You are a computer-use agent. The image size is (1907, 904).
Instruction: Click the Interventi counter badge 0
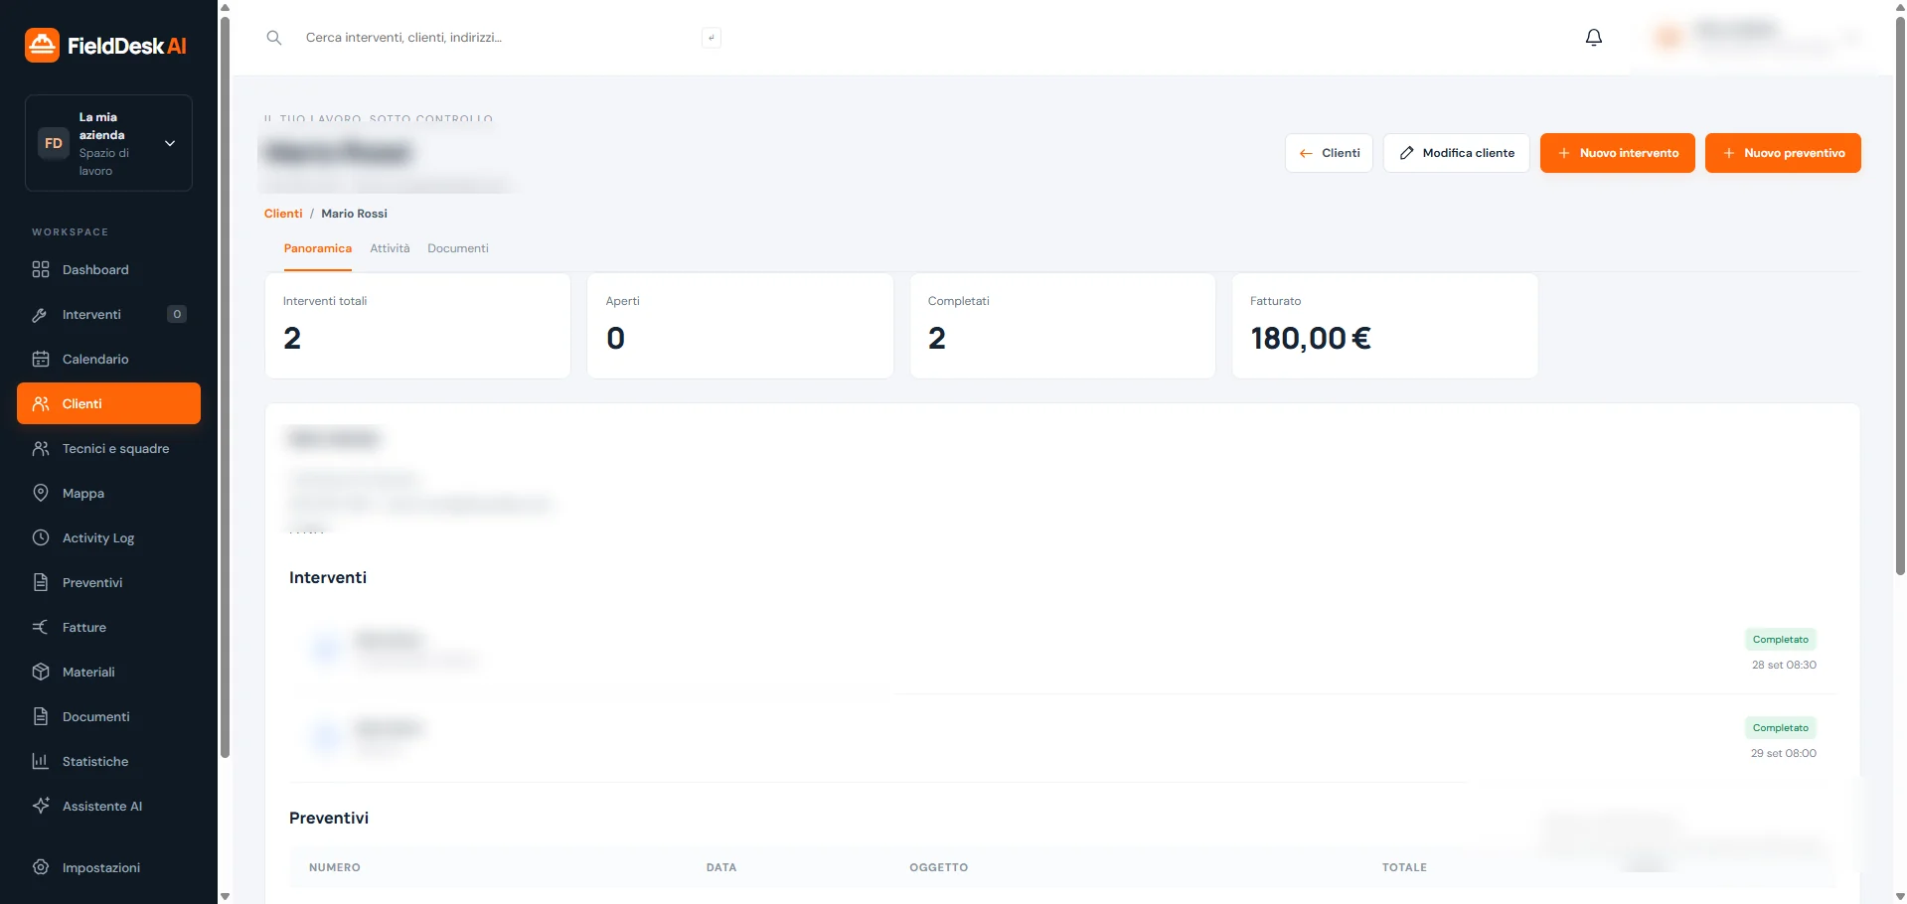(x=177, y=314)
